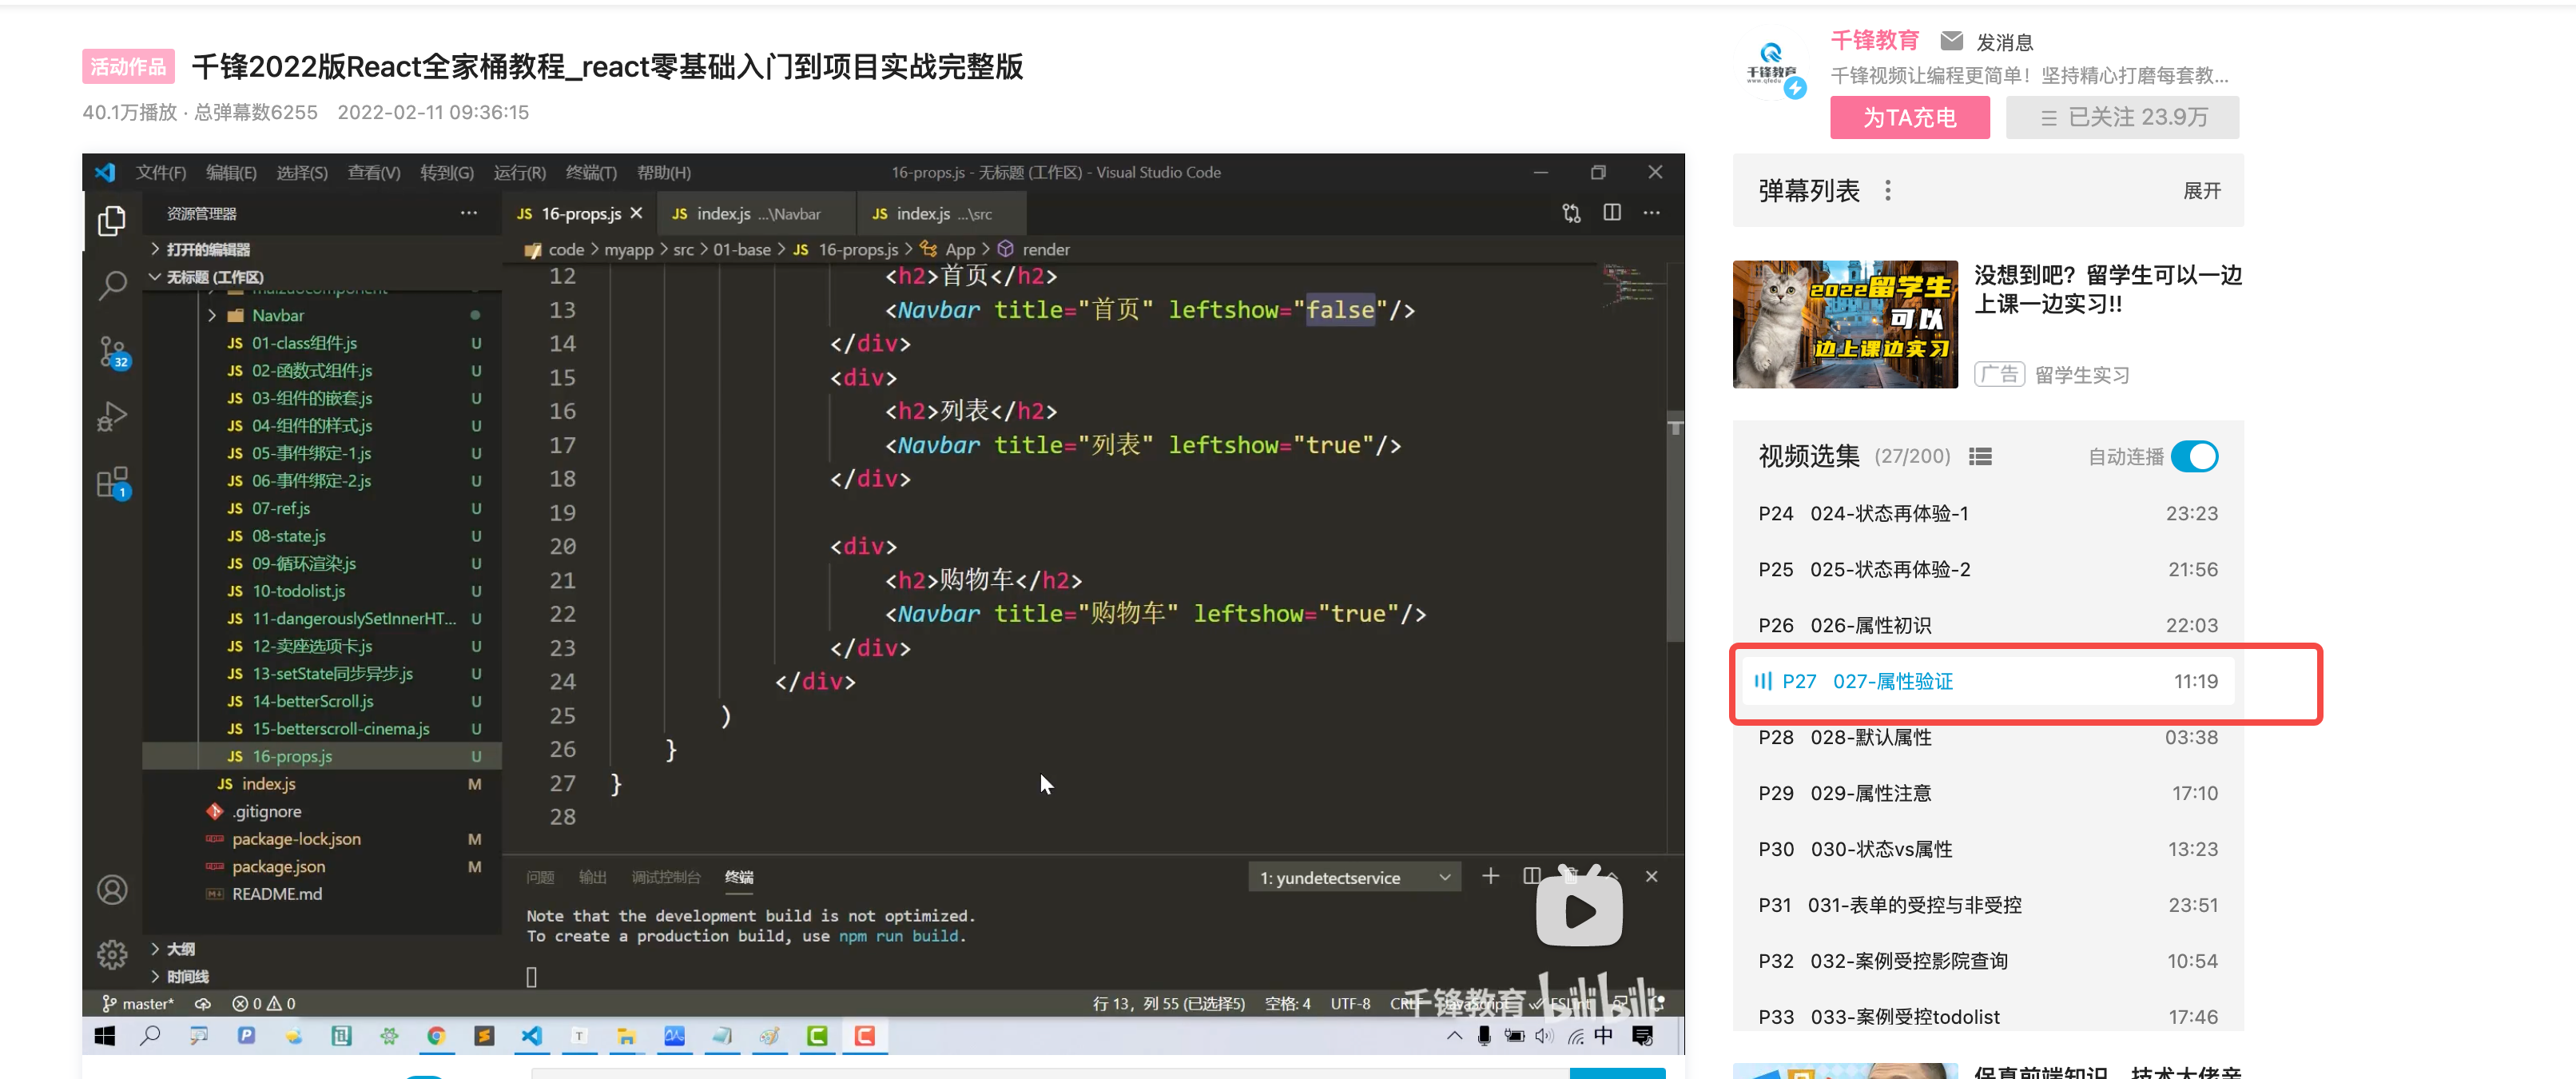Switch to index.js Navbar tab
2576x1079 pixels.
coord(755,213)
